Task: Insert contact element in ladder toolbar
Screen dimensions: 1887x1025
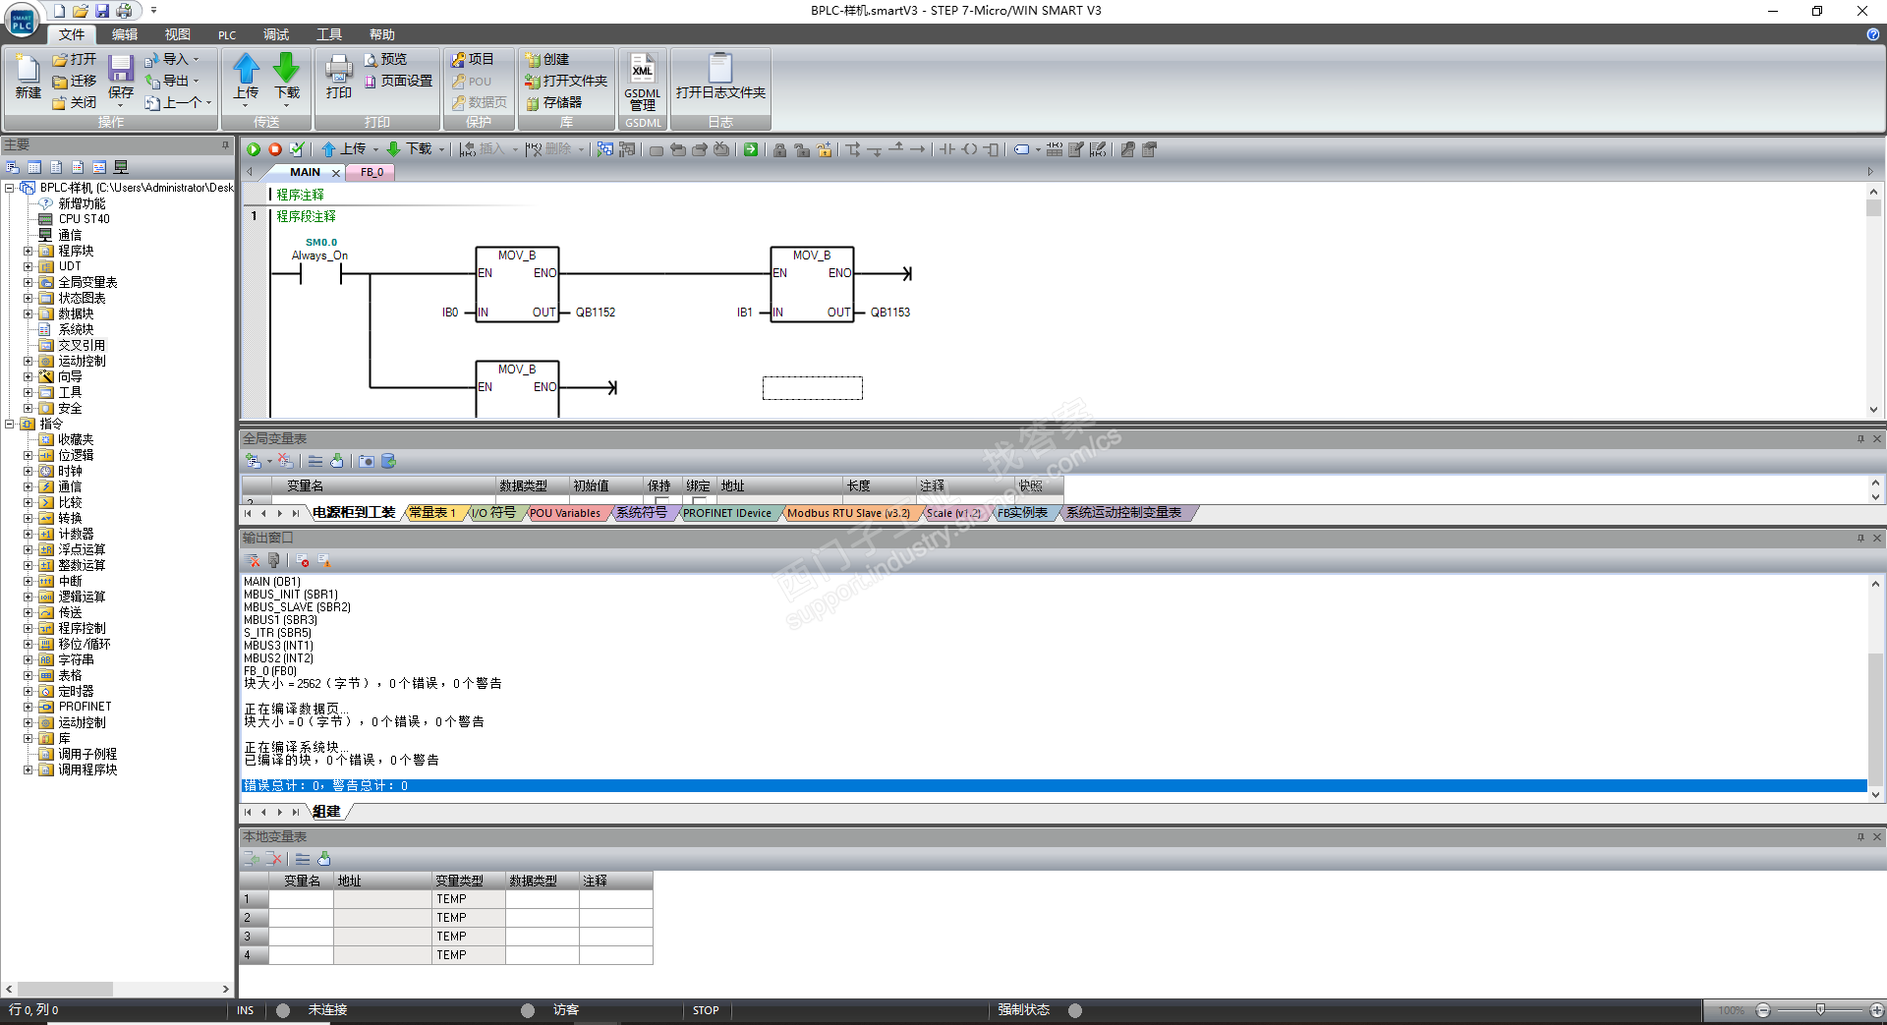Action: (946, 149)
